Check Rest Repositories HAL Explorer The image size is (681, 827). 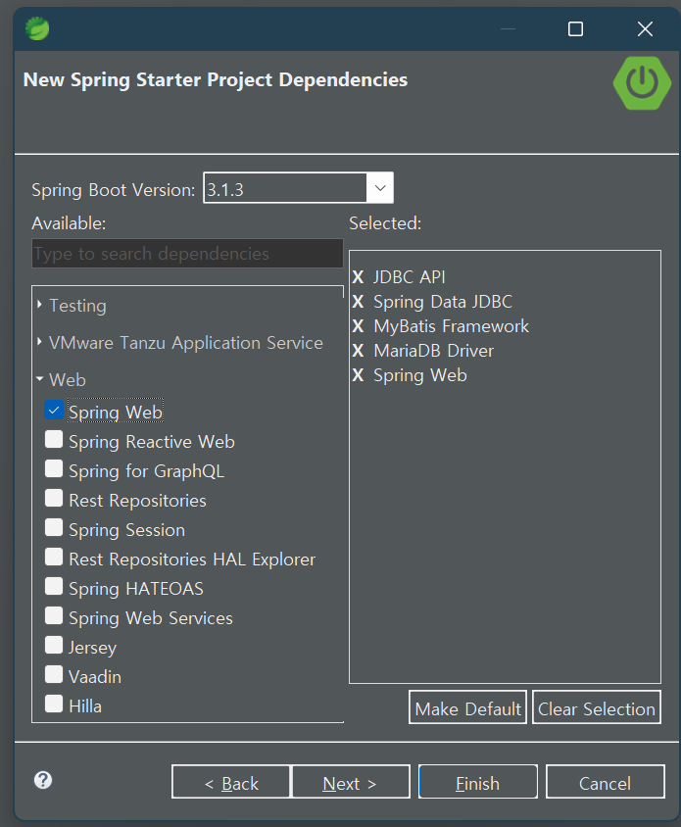(54, 557)
